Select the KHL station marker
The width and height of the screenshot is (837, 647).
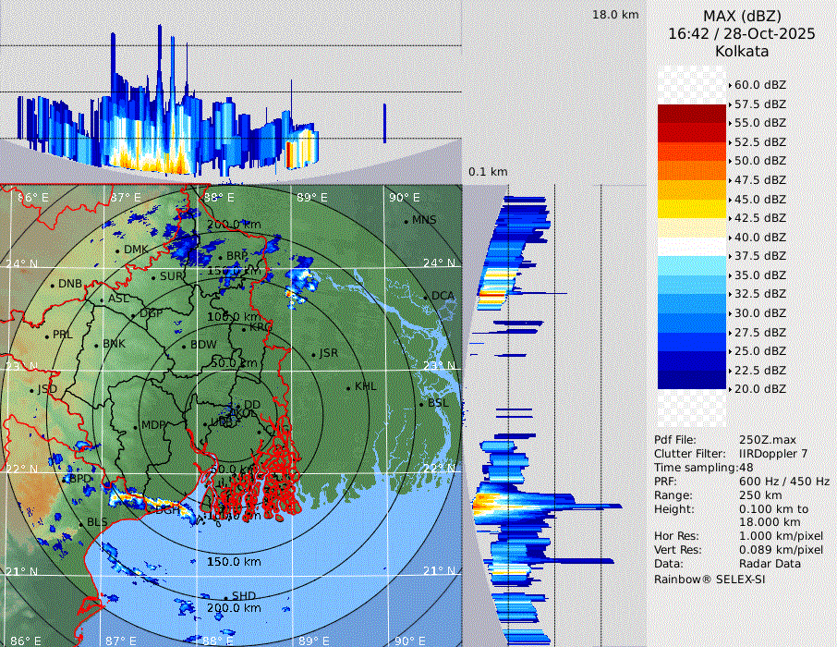coord(348,386)
